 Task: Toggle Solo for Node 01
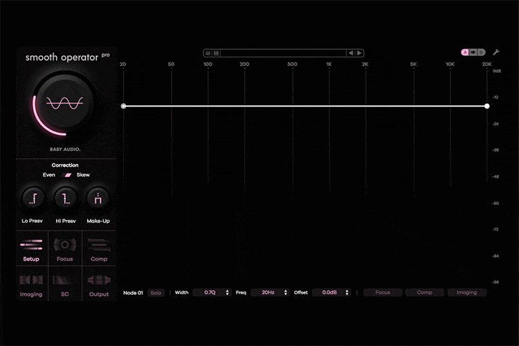pos(156,293)
